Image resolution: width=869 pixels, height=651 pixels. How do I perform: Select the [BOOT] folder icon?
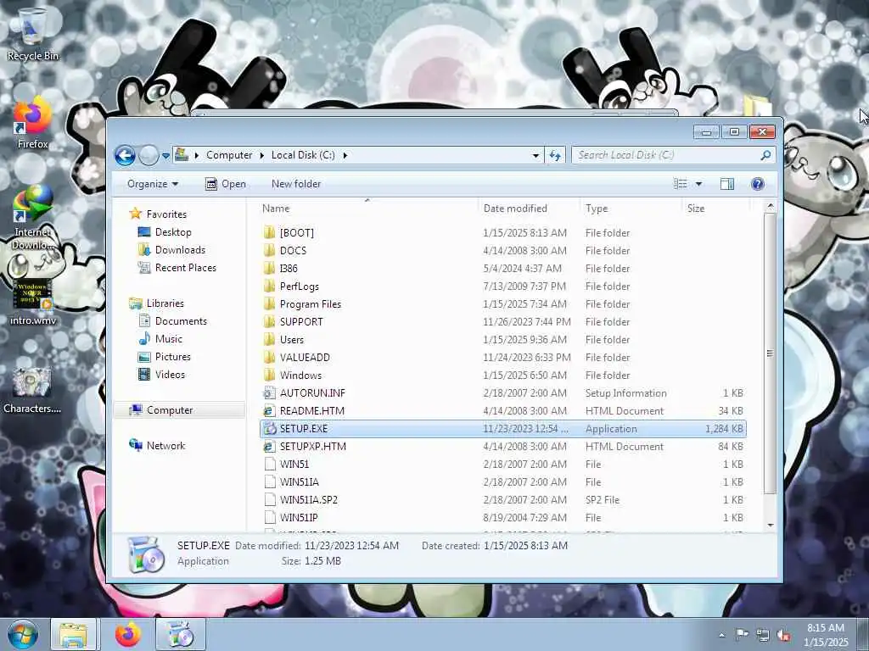click(269, 232)
